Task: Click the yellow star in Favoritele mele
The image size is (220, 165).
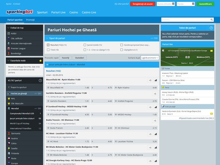Action: [x=40, y=60]
